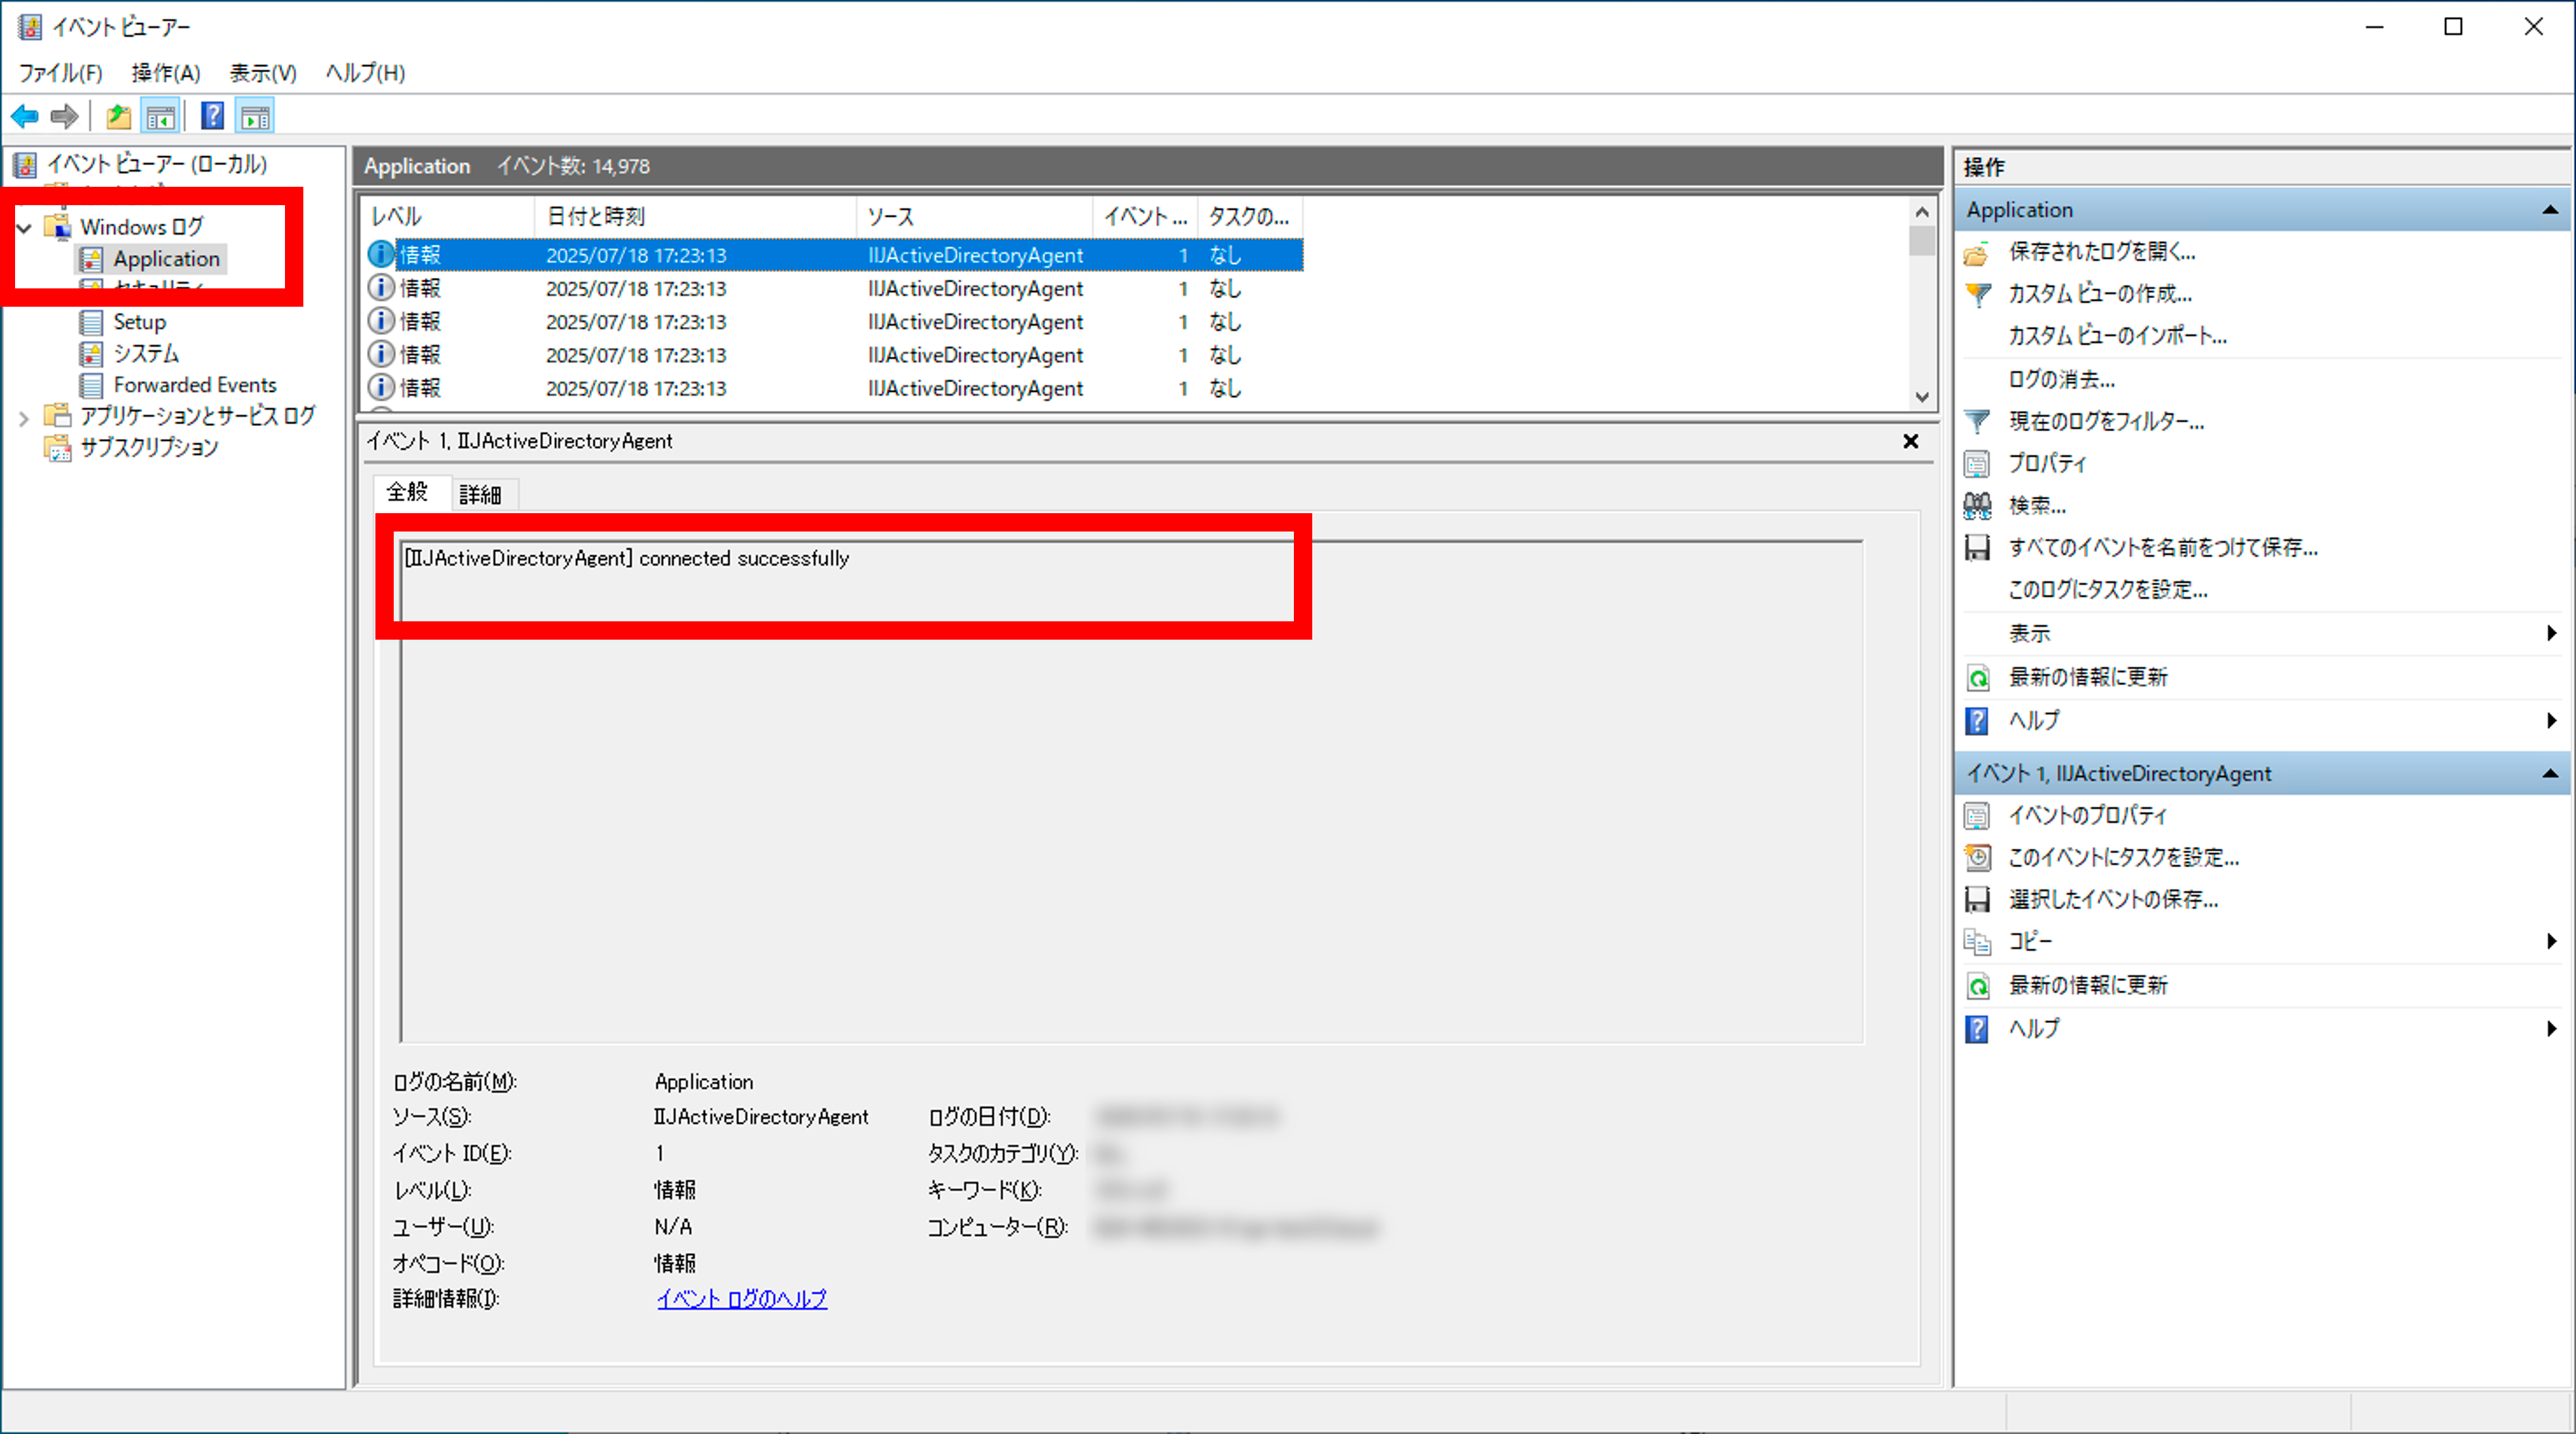2576x1434 pixels.
Task: Switch to the 詳細 tab
Action: coord(480,494)
